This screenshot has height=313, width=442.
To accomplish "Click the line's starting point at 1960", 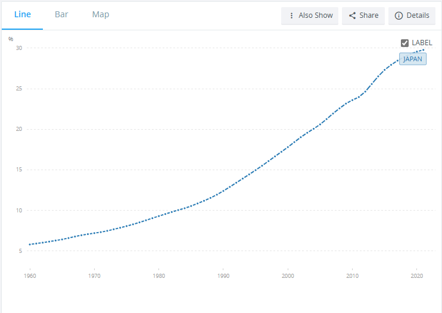I will pyautogui.click(x=29, y=245).
